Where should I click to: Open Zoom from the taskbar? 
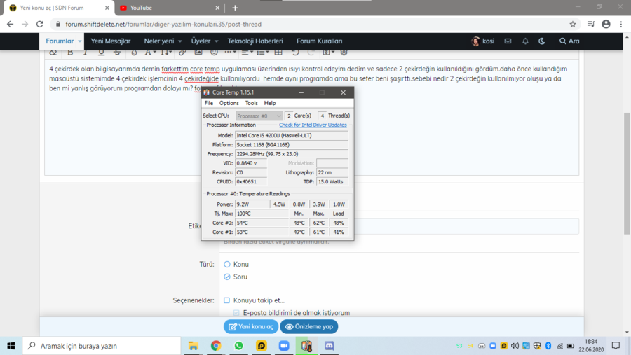pos(284,346)
